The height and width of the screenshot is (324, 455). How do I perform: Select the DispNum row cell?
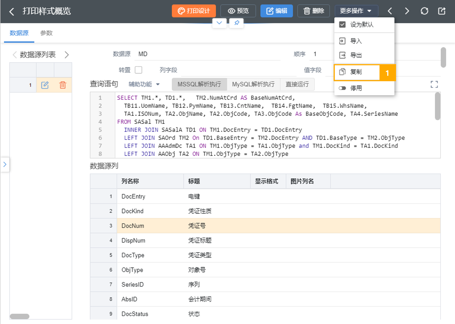[x=150, y=241]
